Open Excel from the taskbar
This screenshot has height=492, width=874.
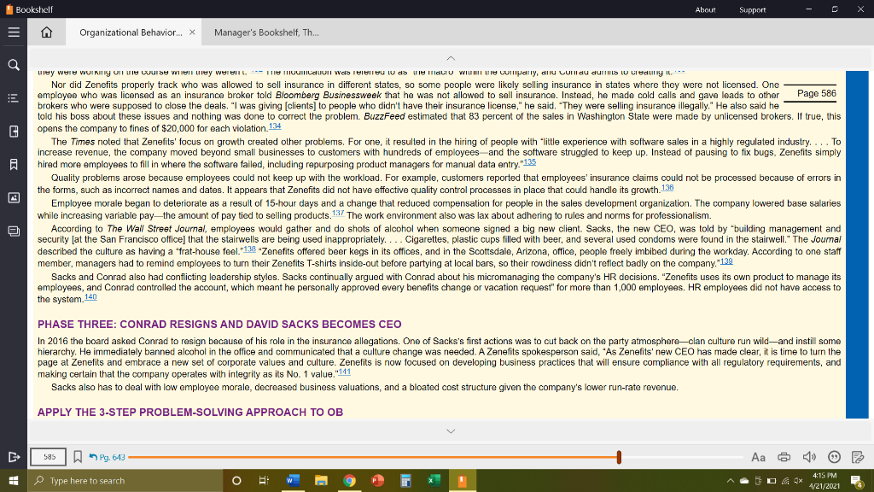[434, 480]
